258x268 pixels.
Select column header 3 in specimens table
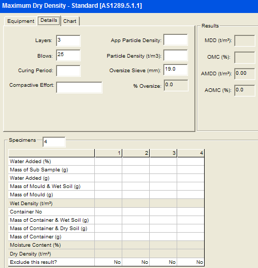click(x=163, y=153)
